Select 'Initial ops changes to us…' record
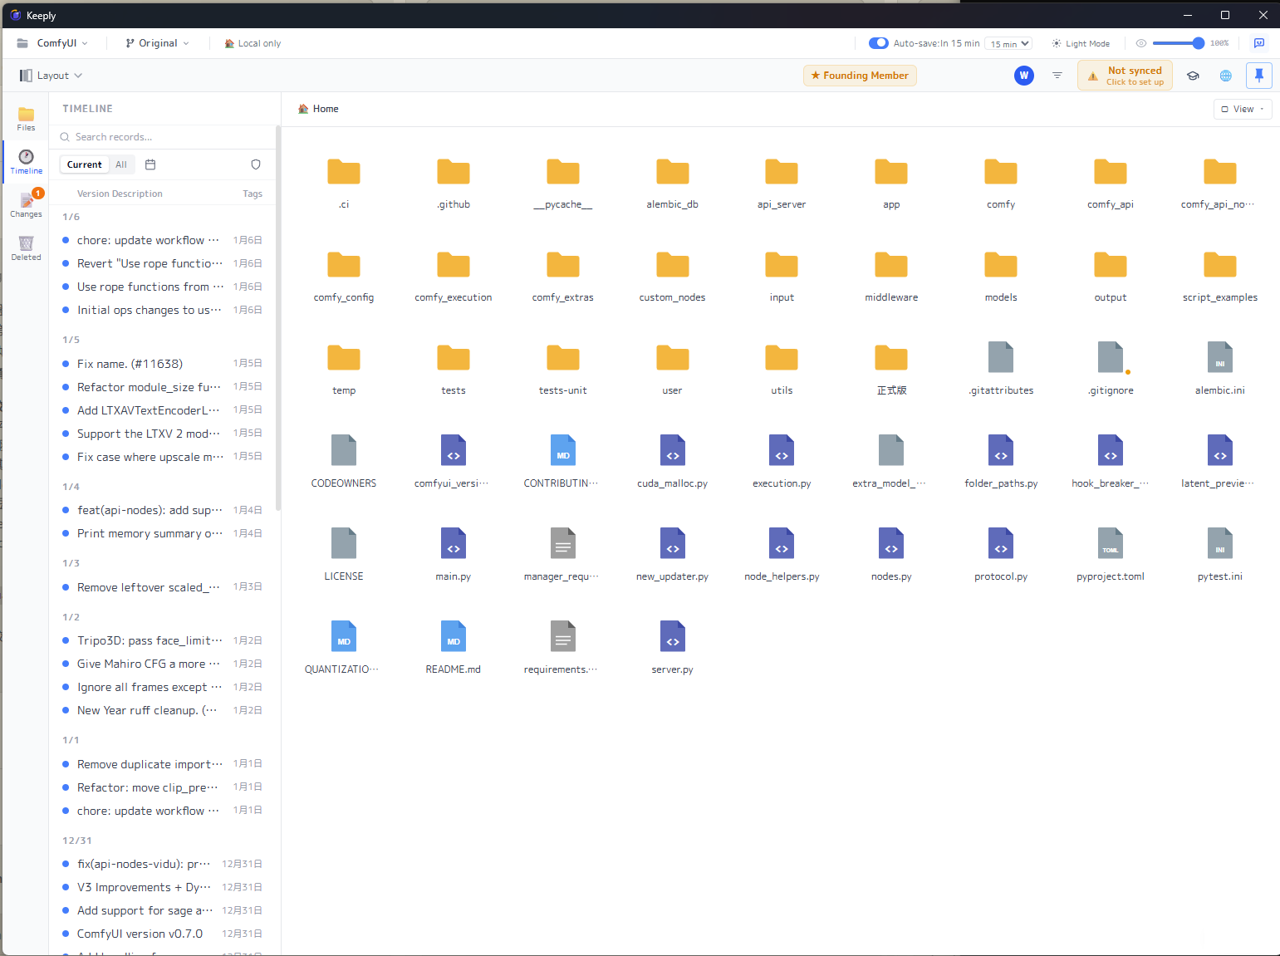This screenshot has height=956, width=1280. [x=163, y=310]
